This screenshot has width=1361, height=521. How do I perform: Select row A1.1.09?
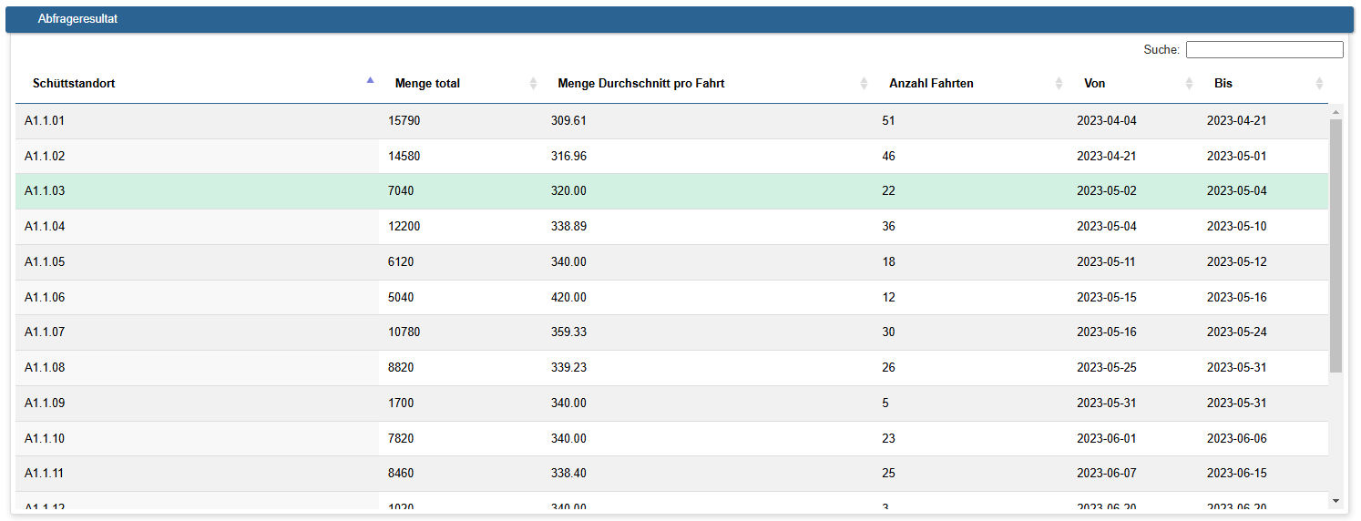point(671,404)
